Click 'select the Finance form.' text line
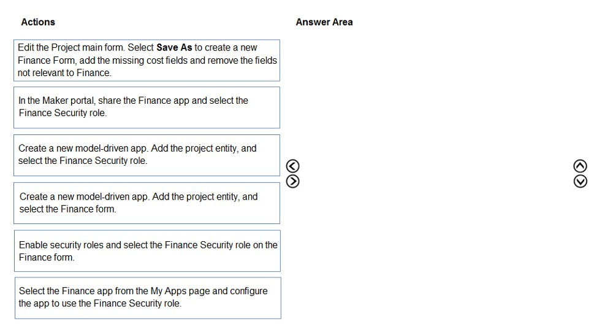 (x=67, y=209)
